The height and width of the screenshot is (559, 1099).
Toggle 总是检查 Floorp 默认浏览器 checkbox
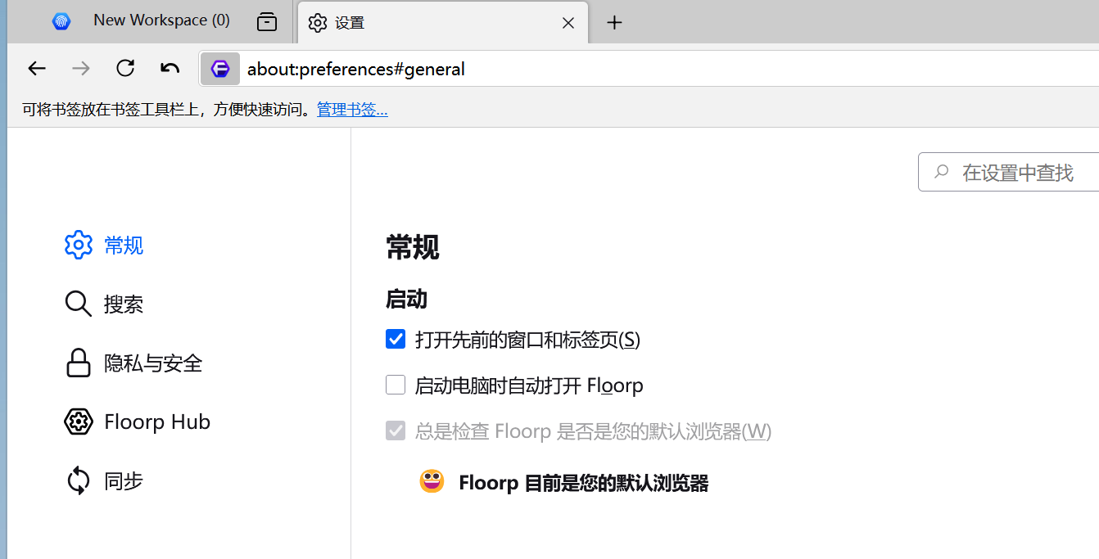tap(396, 431)
